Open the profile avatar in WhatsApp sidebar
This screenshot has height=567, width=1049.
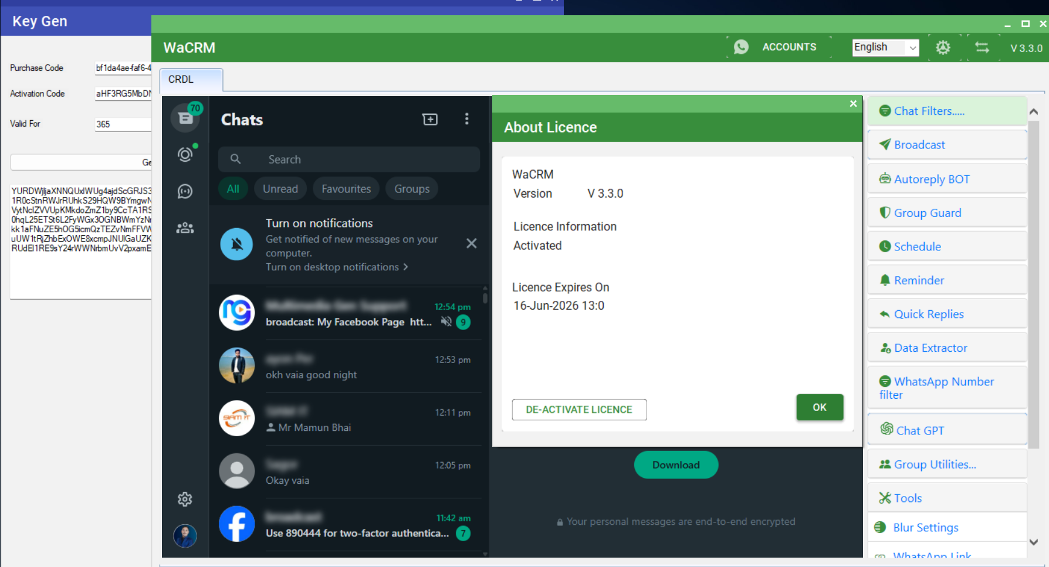coord(185,535)
